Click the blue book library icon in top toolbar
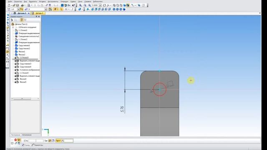 pos(62,5)
